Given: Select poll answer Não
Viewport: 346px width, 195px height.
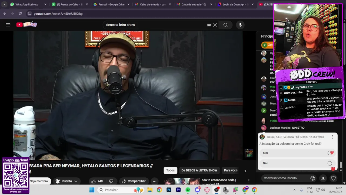Looking at the screenshot, I should click(297, 163).
